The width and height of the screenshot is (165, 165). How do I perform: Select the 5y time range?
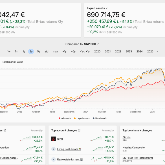[39, 51]
